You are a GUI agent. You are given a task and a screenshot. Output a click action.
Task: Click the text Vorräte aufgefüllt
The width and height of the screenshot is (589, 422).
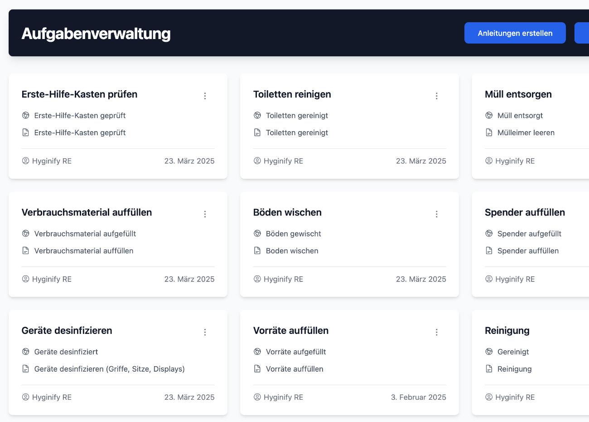[296, 352]
